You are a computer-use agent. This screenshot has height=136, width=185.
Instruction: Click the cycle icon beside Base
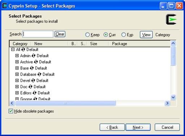(x=32, y=68)
